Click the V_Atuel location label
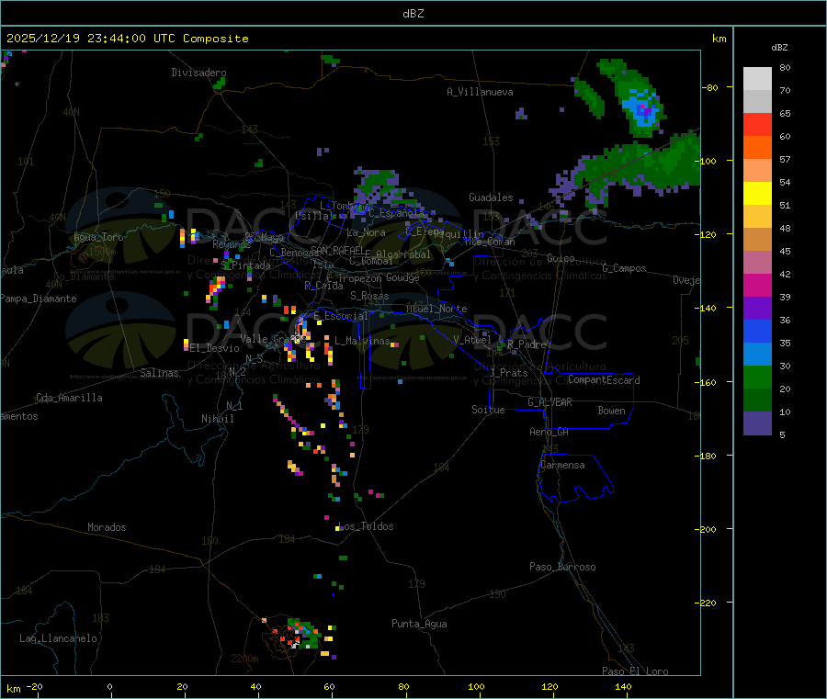This screenshot has height=699, width=827. 472,340
